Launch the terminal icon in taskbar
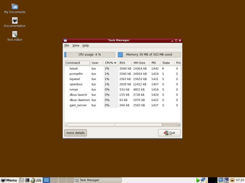 (27, 180)
